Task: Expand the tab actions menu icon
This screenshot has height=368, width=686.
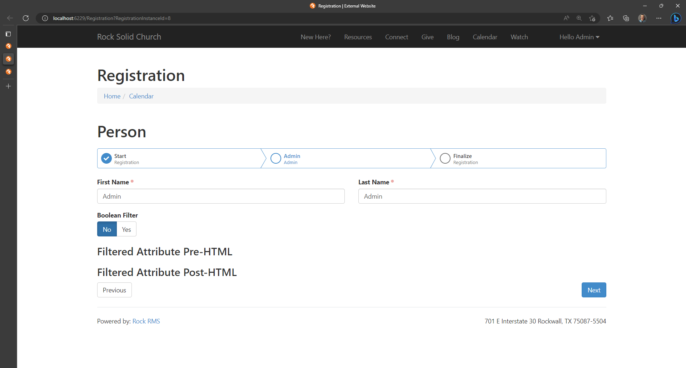Action: [x=9, y=34]
